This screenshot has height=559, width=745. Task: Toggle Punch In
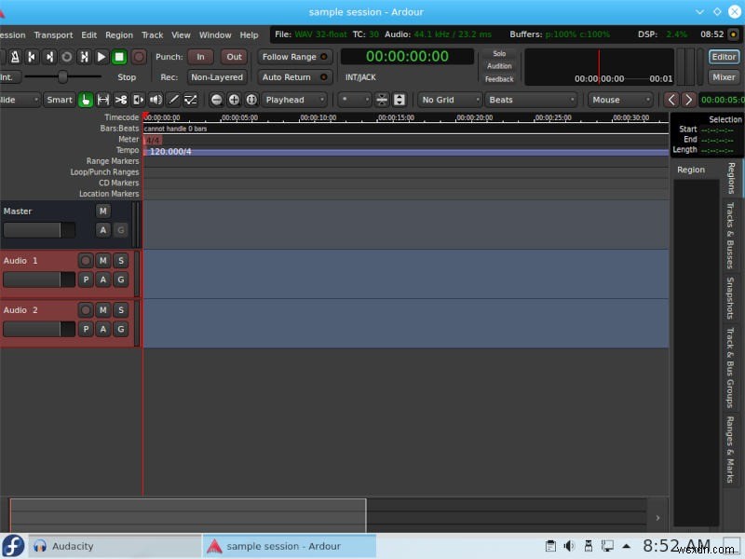click(x=200, y=57)
